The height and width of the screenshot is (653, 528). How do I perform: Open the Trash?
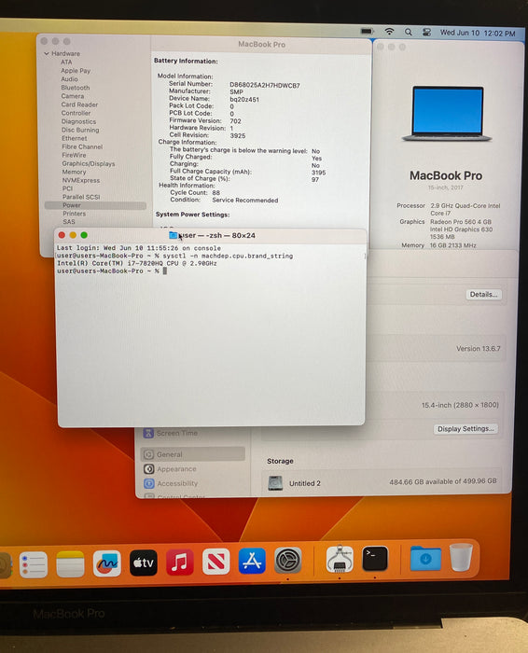tap(461, 557)
